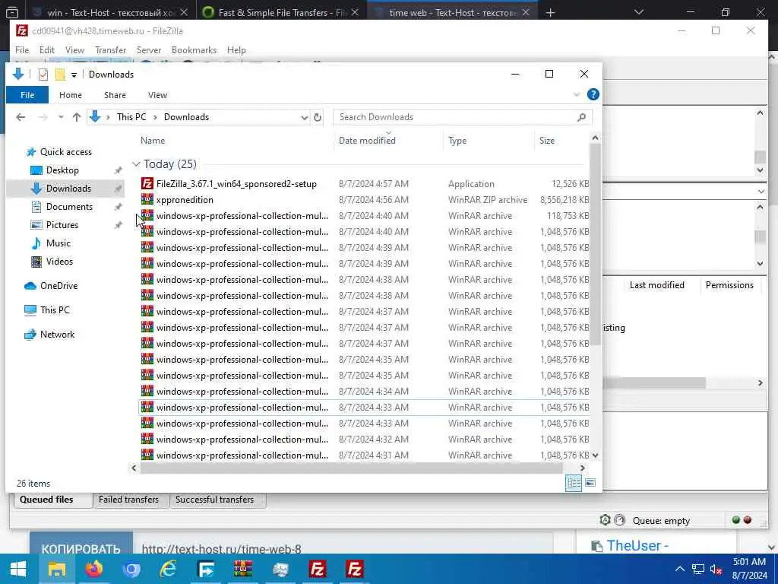Image resolution: width=778 pixels, height=584 pixels.
Task: Select the 118,753 KB WinRAR archive row
Action: (x=364, y=215)
